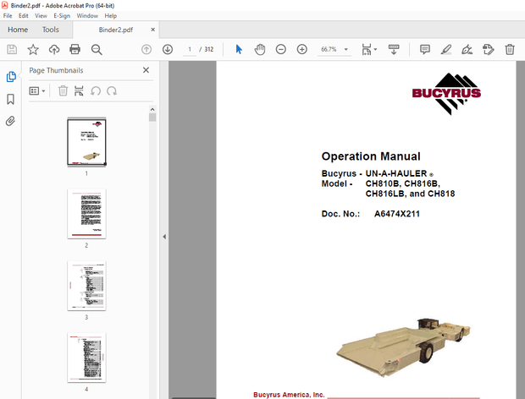Image resolution: width=525 pixels, height=399 pixels.
Task: Click the UN-A-HAULER vehicle image
Action: [403, 347]
